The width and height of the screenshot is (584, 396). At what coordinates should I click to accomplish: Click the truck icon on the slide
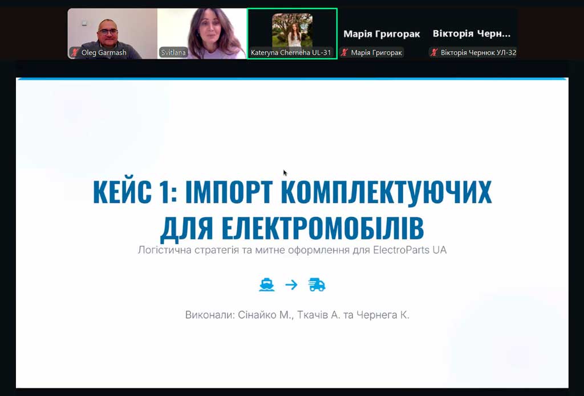coord(317,284)
